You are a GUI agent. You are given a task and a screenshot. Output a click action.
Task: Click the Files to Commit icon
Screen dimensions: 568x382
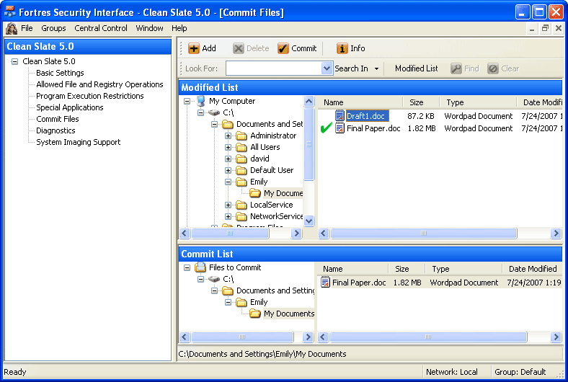pyautogui.click(x=200, y=267)
